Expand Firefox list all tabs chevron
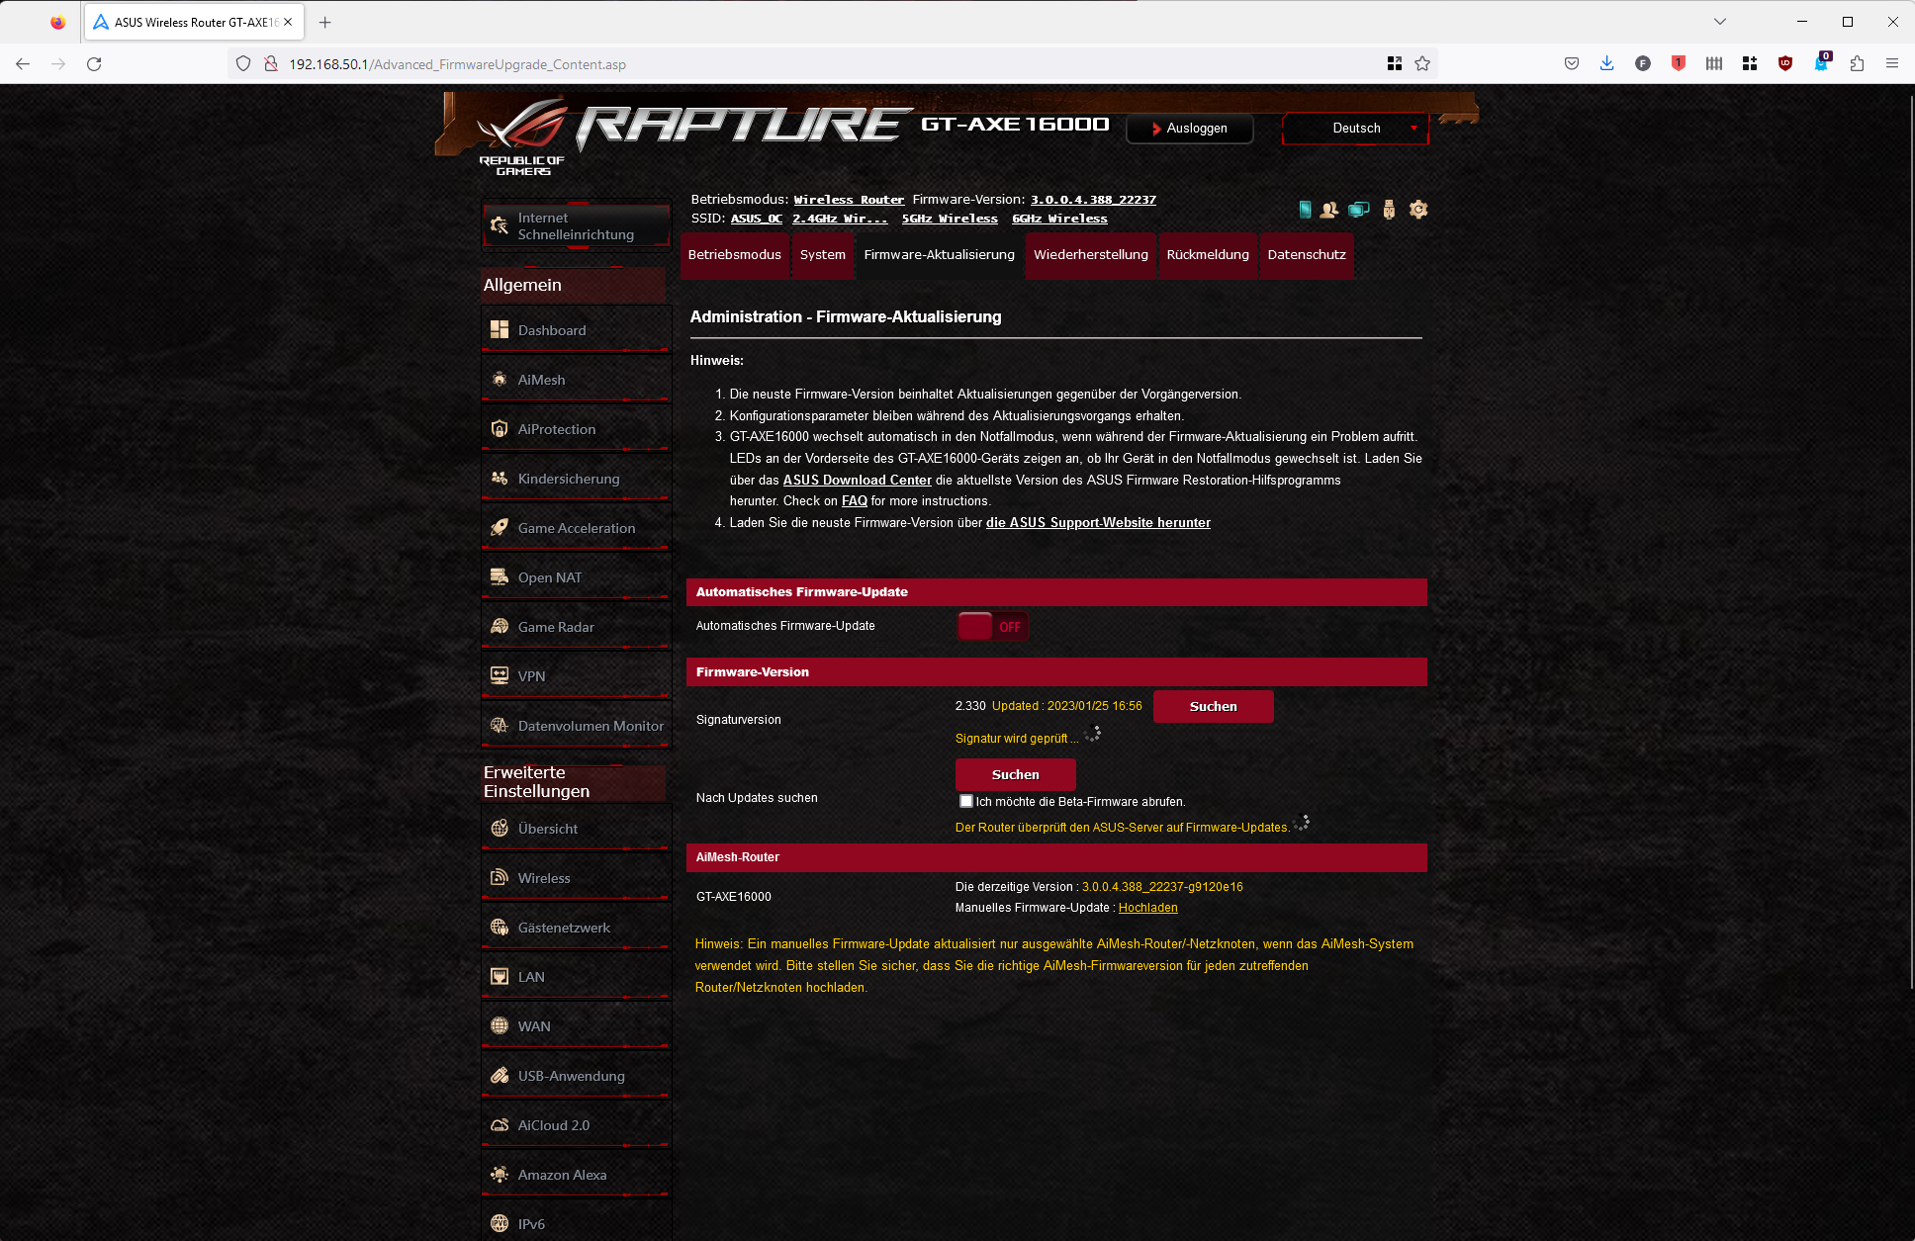This screenshot has height=1241, width=1915. [x=1720, y=22]
